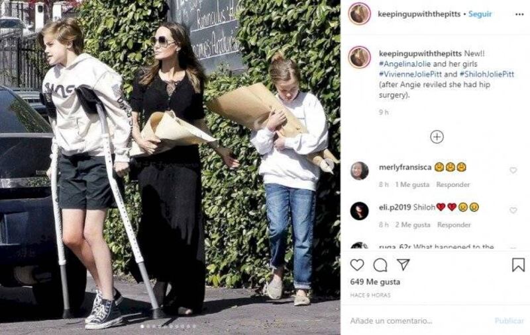Follow account via Seguir link
The width and height of the screenshot is (530, 335).
click(x=480, y=14)
